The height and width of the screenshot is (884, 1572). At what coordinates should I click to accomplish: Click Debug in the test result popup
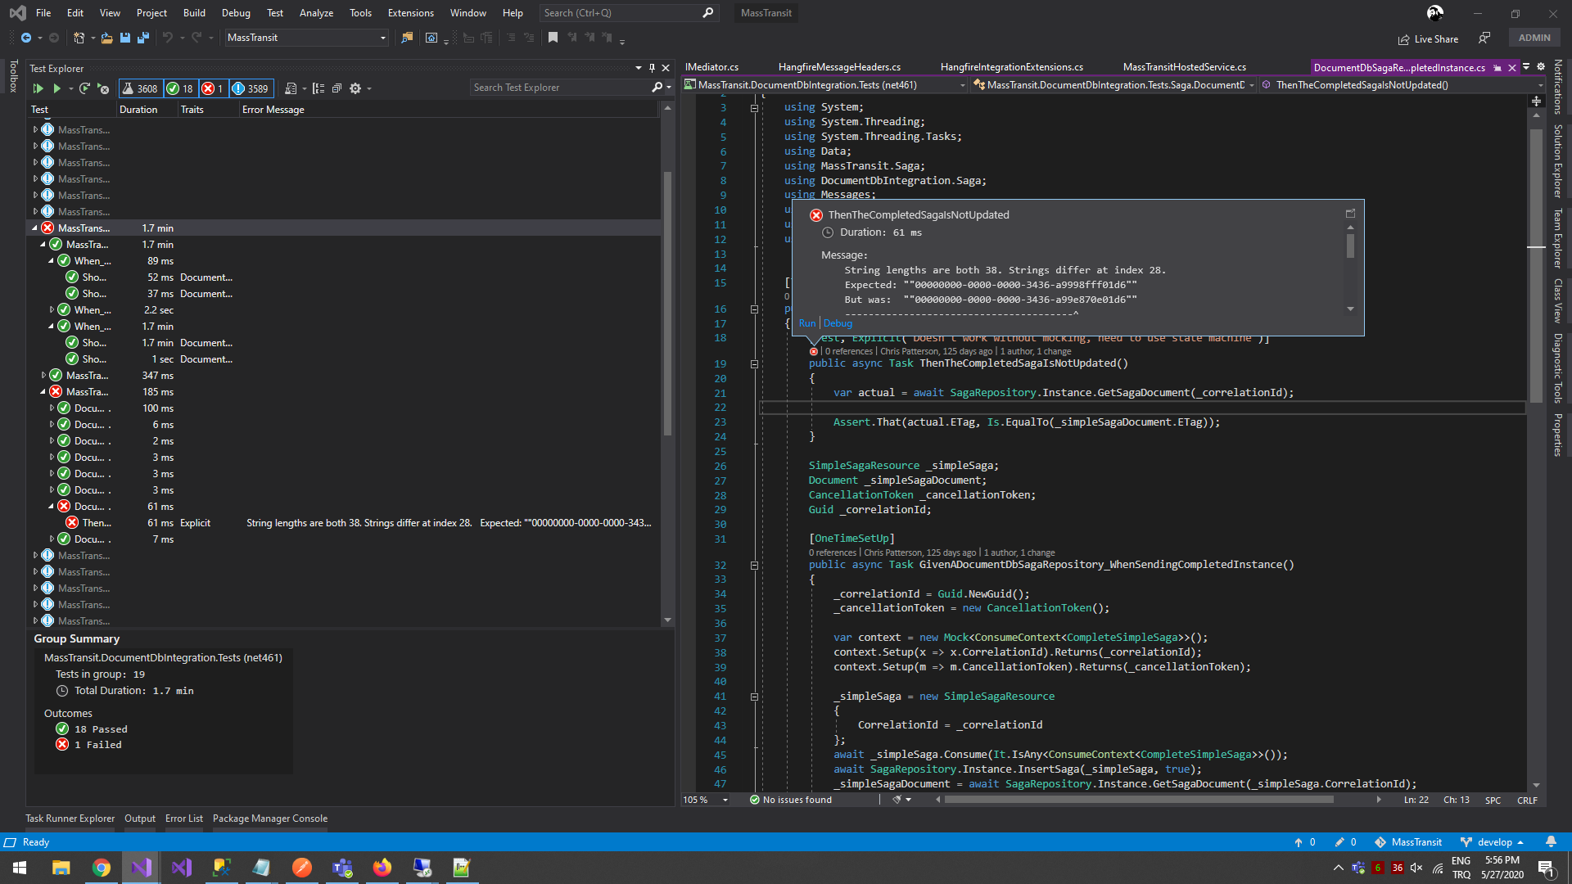(838, 323)
